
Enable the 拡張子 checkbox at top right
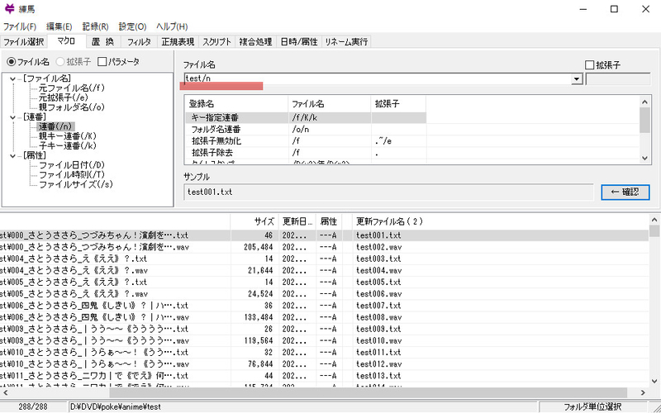(x=603, y=65)
